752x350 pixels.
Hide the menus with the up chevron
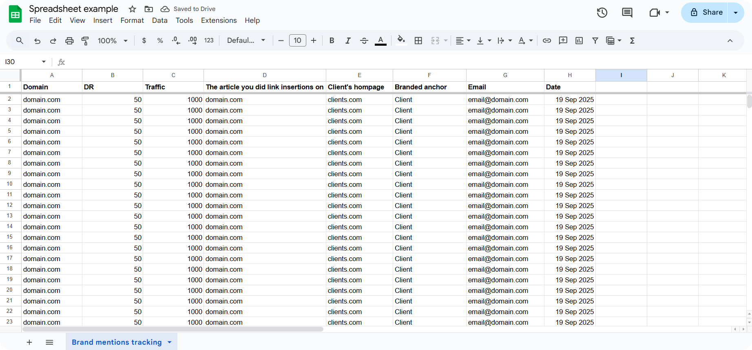(730, 40)
